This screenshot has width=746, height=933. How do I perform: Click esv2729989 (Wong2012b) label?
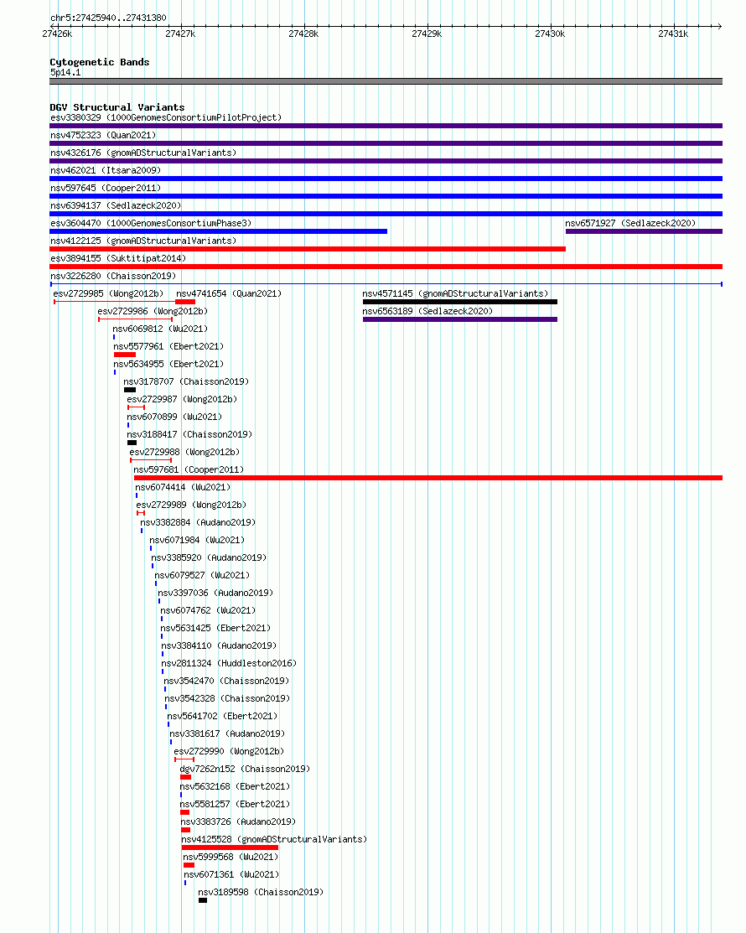point(191,505)
